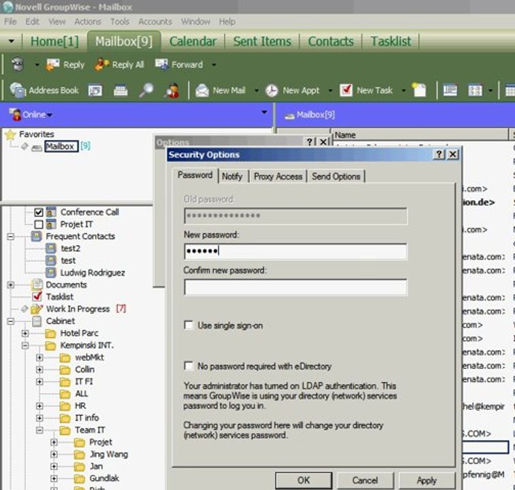The height and width of the screenshot is (490, 515).
Task: Click OK in Security Options
Action: 304,480
